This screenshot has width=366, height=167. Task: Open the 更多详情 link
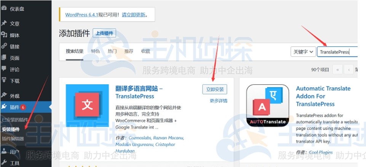click(219, 101)
